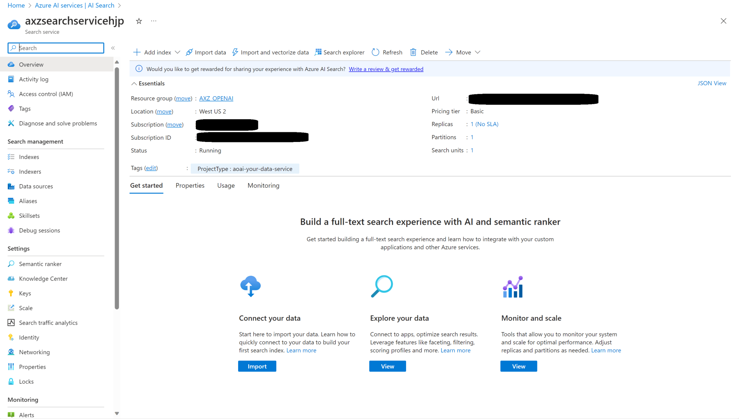Open the more options ellipsis menu
The image size is (739, 419).
[x=154, y=21]
